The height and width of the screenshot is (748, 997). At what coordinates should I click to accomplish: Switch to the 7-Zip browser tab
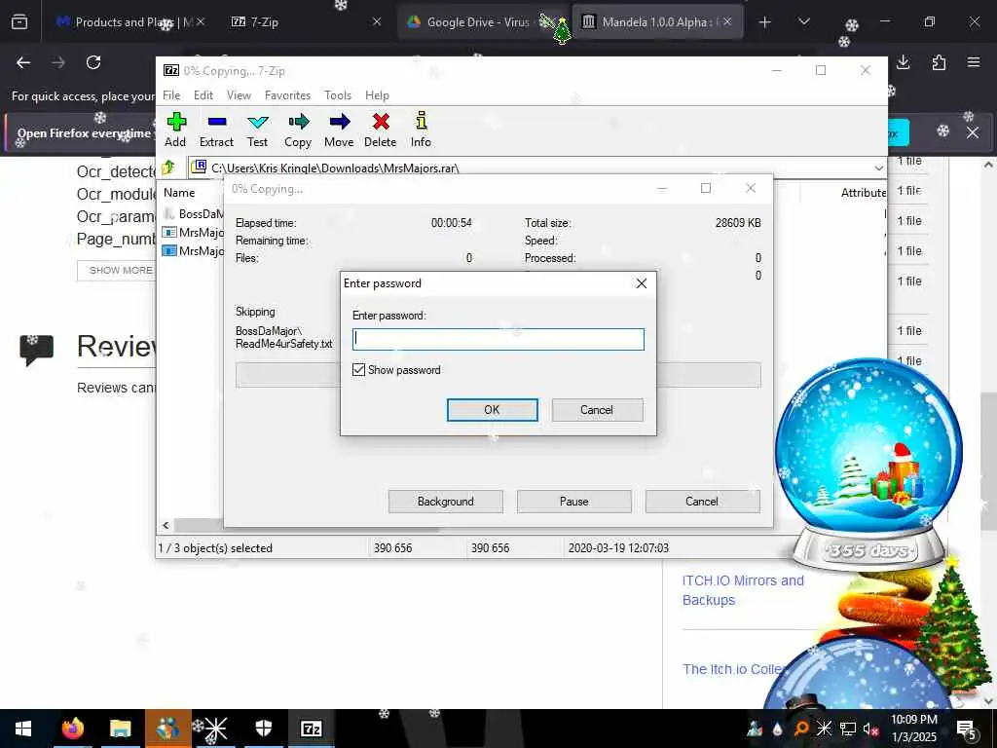coord(305,21)
